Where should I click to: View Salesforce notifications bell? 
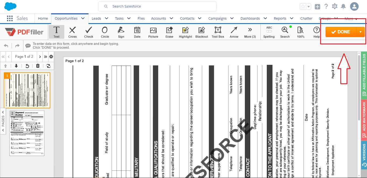[x=343, y=6]
